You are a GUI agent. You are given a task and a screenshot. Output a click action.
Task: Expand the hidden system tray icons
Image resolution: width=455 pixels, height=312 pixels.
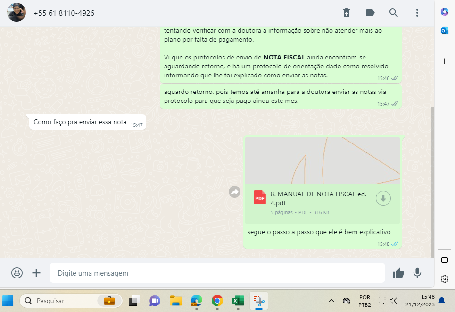(x=331, y=301)
